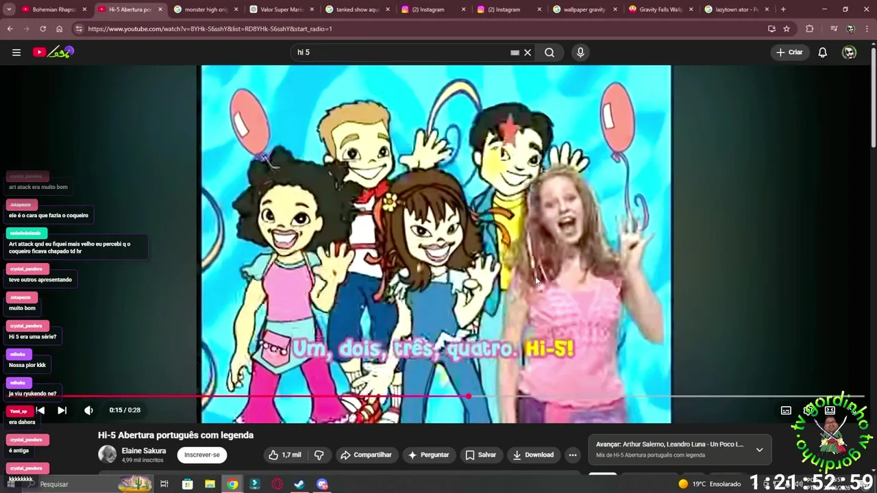
Task: Open browser home page
Action: [x=59, y=29]
